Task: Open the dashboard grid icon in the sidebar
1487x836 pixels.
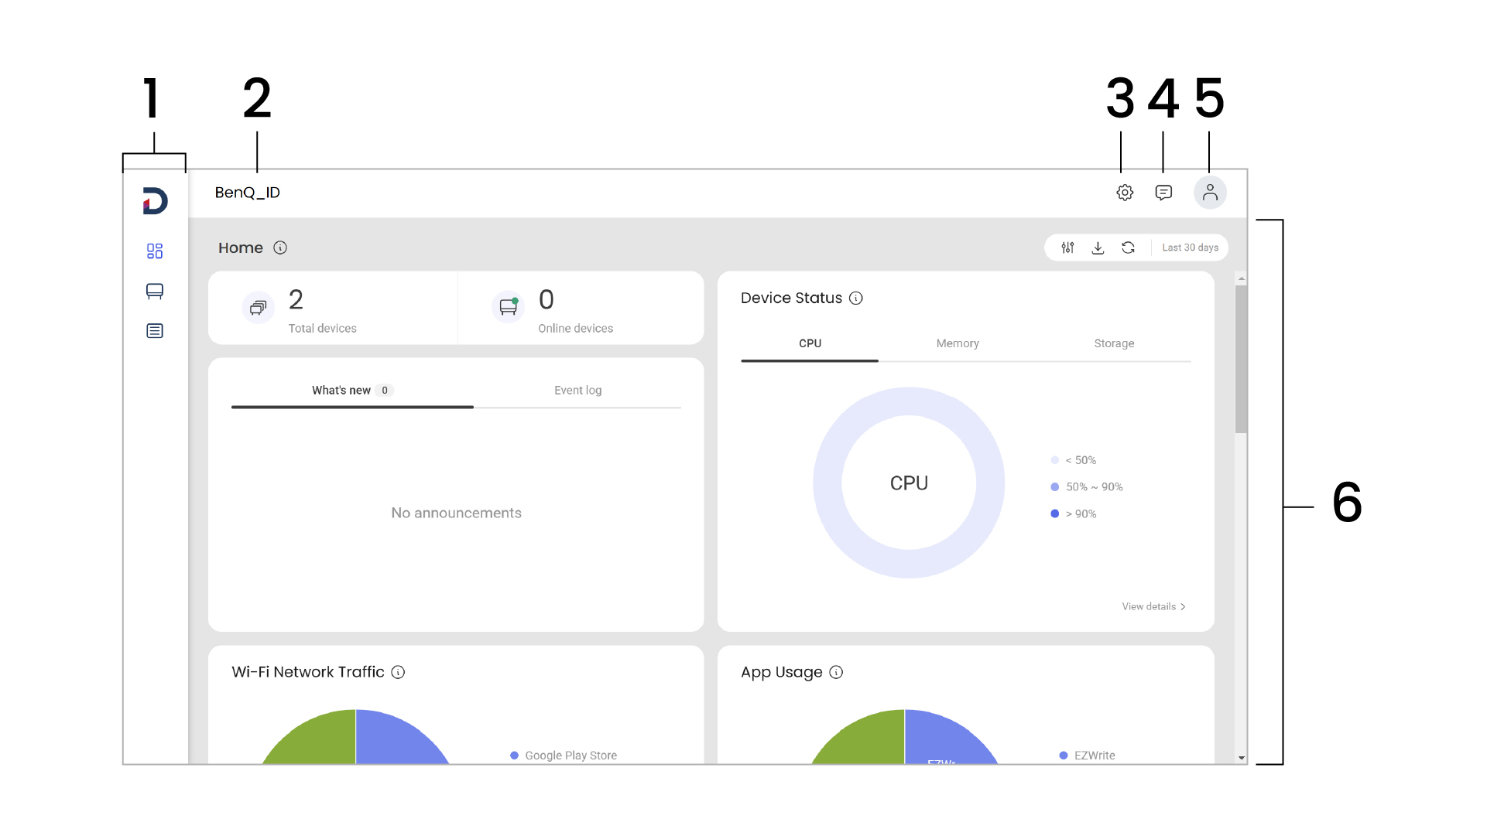Action: [155, 251]
